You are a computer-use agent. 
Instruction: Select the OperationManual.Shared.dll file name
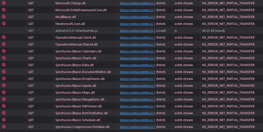click(76, 44)
